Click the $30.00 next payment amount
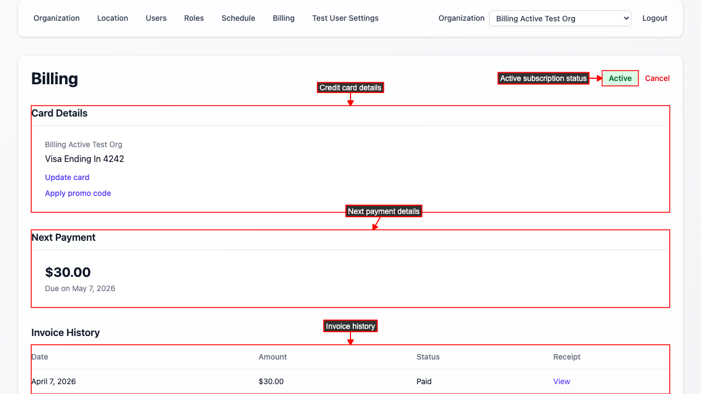This screenshot has width=701, height=394. 68,272
